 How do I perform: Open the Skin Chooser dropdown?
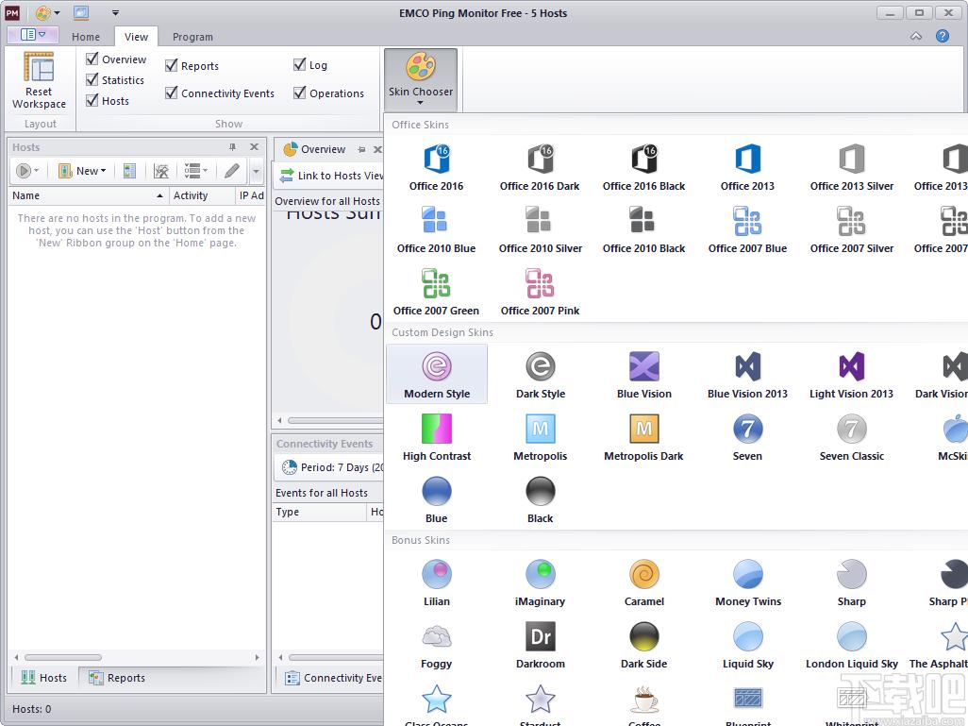click(421, 79)
